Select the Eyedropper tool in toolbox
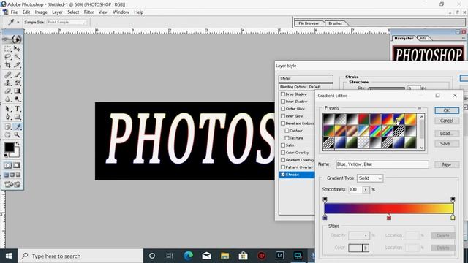468x263 pixels. point(17,126)
